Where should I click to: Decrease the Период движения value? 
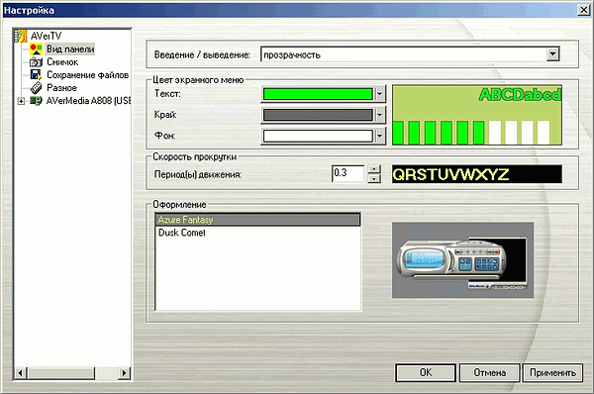point(374,178)
